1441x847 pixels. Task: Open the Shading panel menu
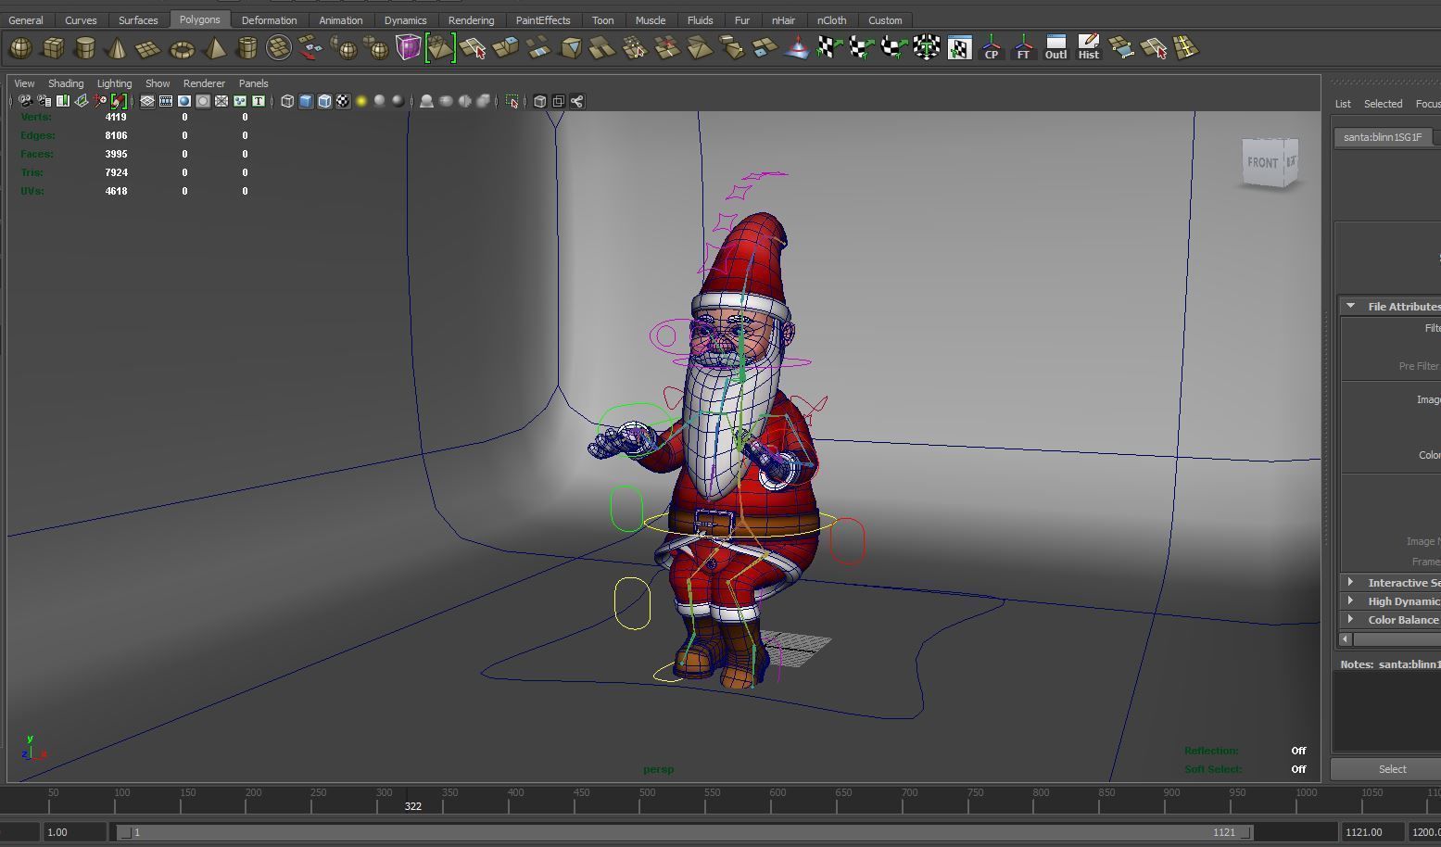click(66, 83)
